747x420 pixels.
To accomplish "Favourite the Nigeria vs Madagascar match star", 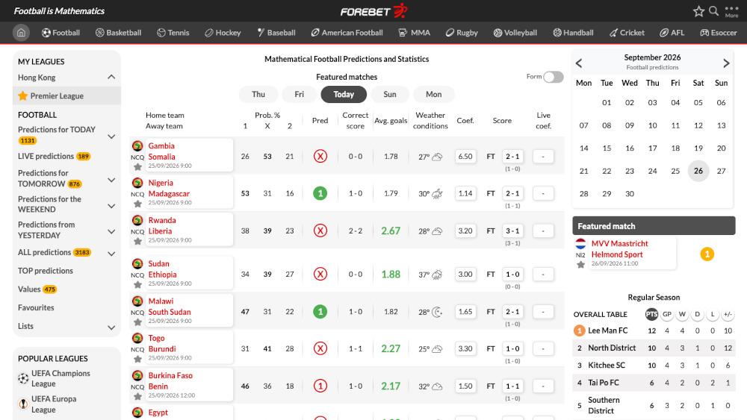I will pos(137,204).
